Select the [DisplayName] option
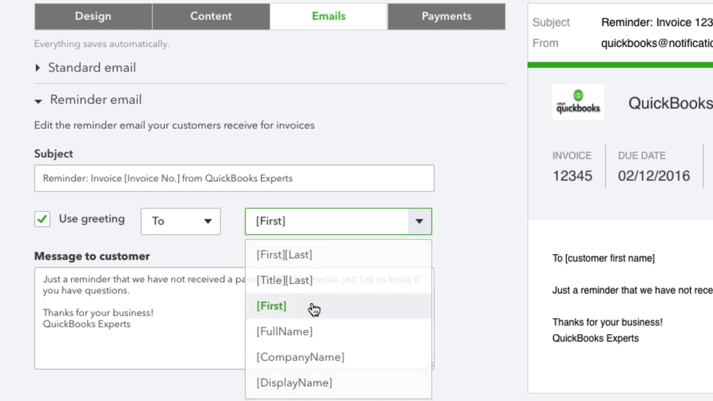The width and height of the screenshot is (713, 401). (x=294, y=383)
